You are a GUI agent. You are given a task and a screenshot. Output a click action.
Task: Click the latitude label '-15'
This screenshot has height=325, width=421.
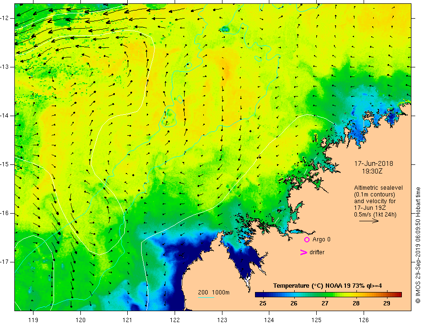point(5,164)
